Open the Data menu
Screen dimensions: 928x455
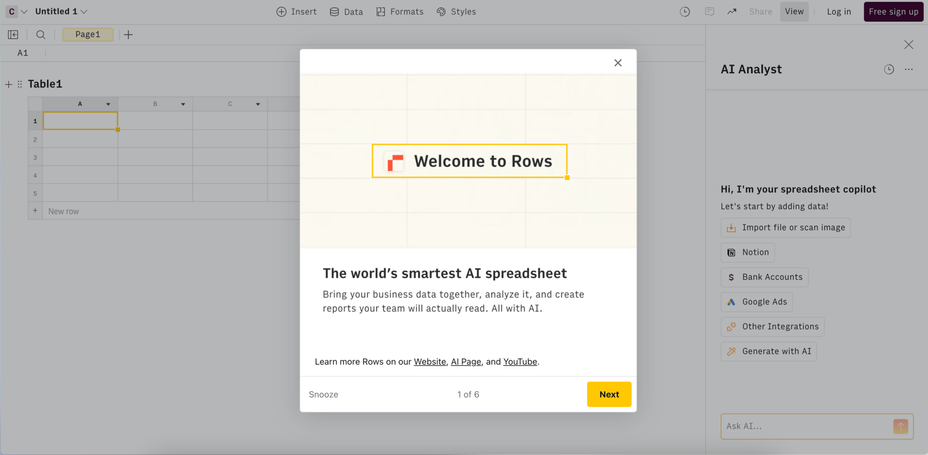[346, 12]
